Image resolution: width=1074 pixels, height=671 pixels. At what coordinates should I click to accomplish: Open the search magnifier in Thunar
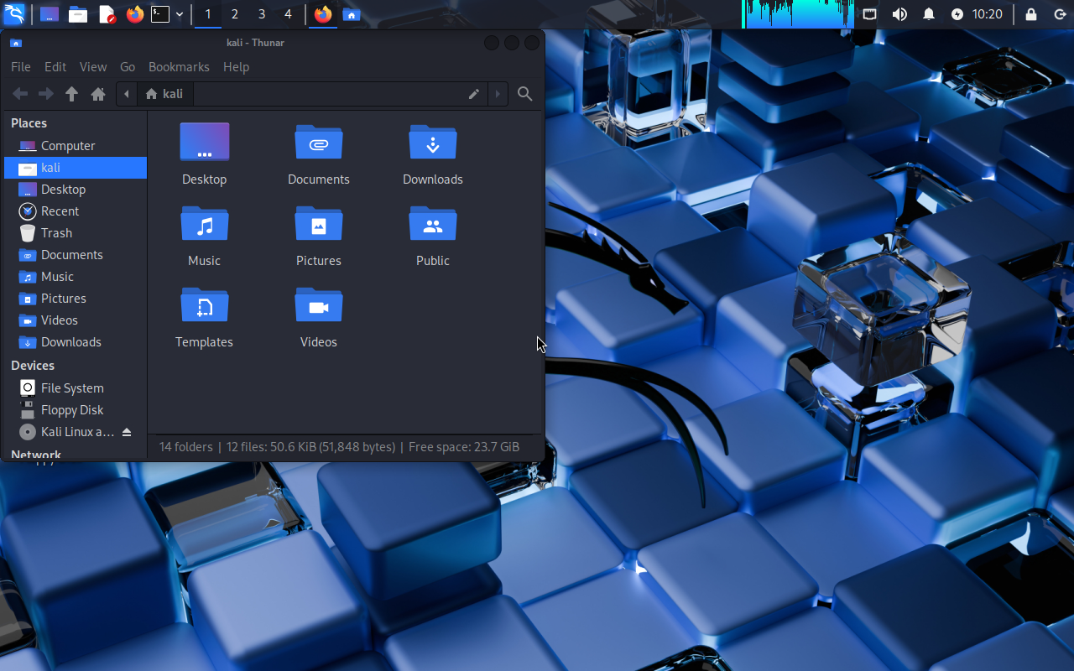[x=525, y=94]
